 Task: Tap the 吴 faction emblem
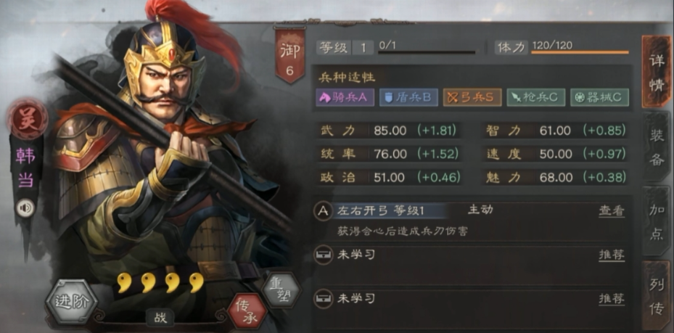(x=27, y=118)
